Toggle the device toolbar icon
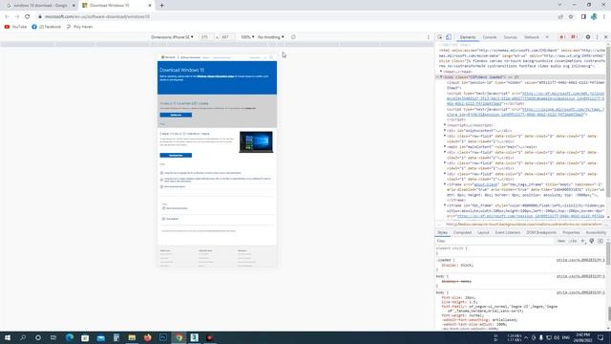Screen dimensions: 611x344 [449, 37]
